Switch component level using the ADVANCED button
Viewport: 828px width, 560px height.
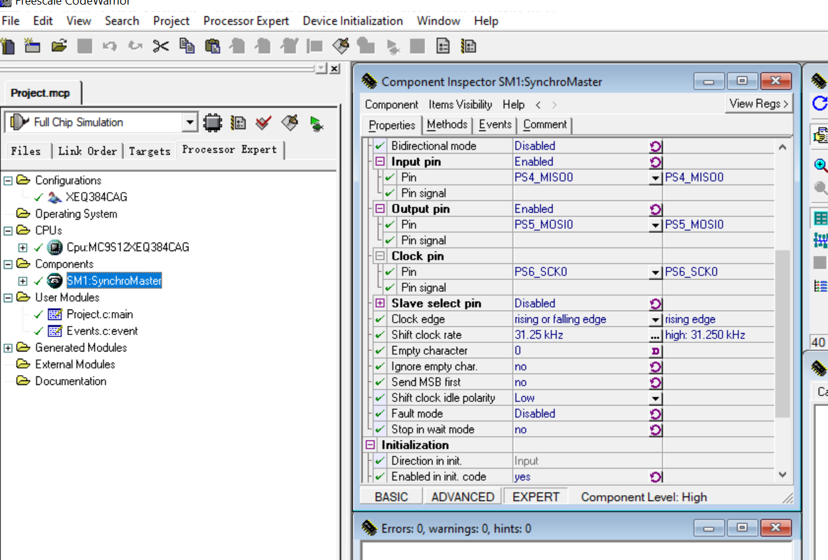point(463,496)
